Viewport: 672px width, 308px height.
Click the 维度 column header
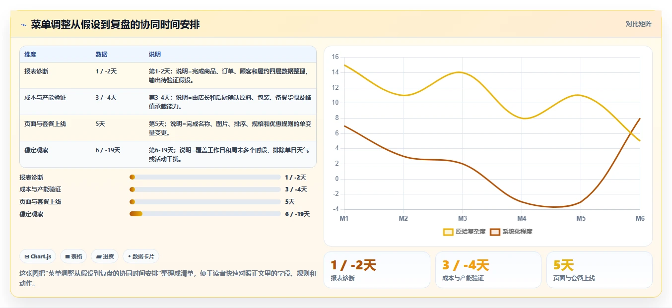click(30, 55)
